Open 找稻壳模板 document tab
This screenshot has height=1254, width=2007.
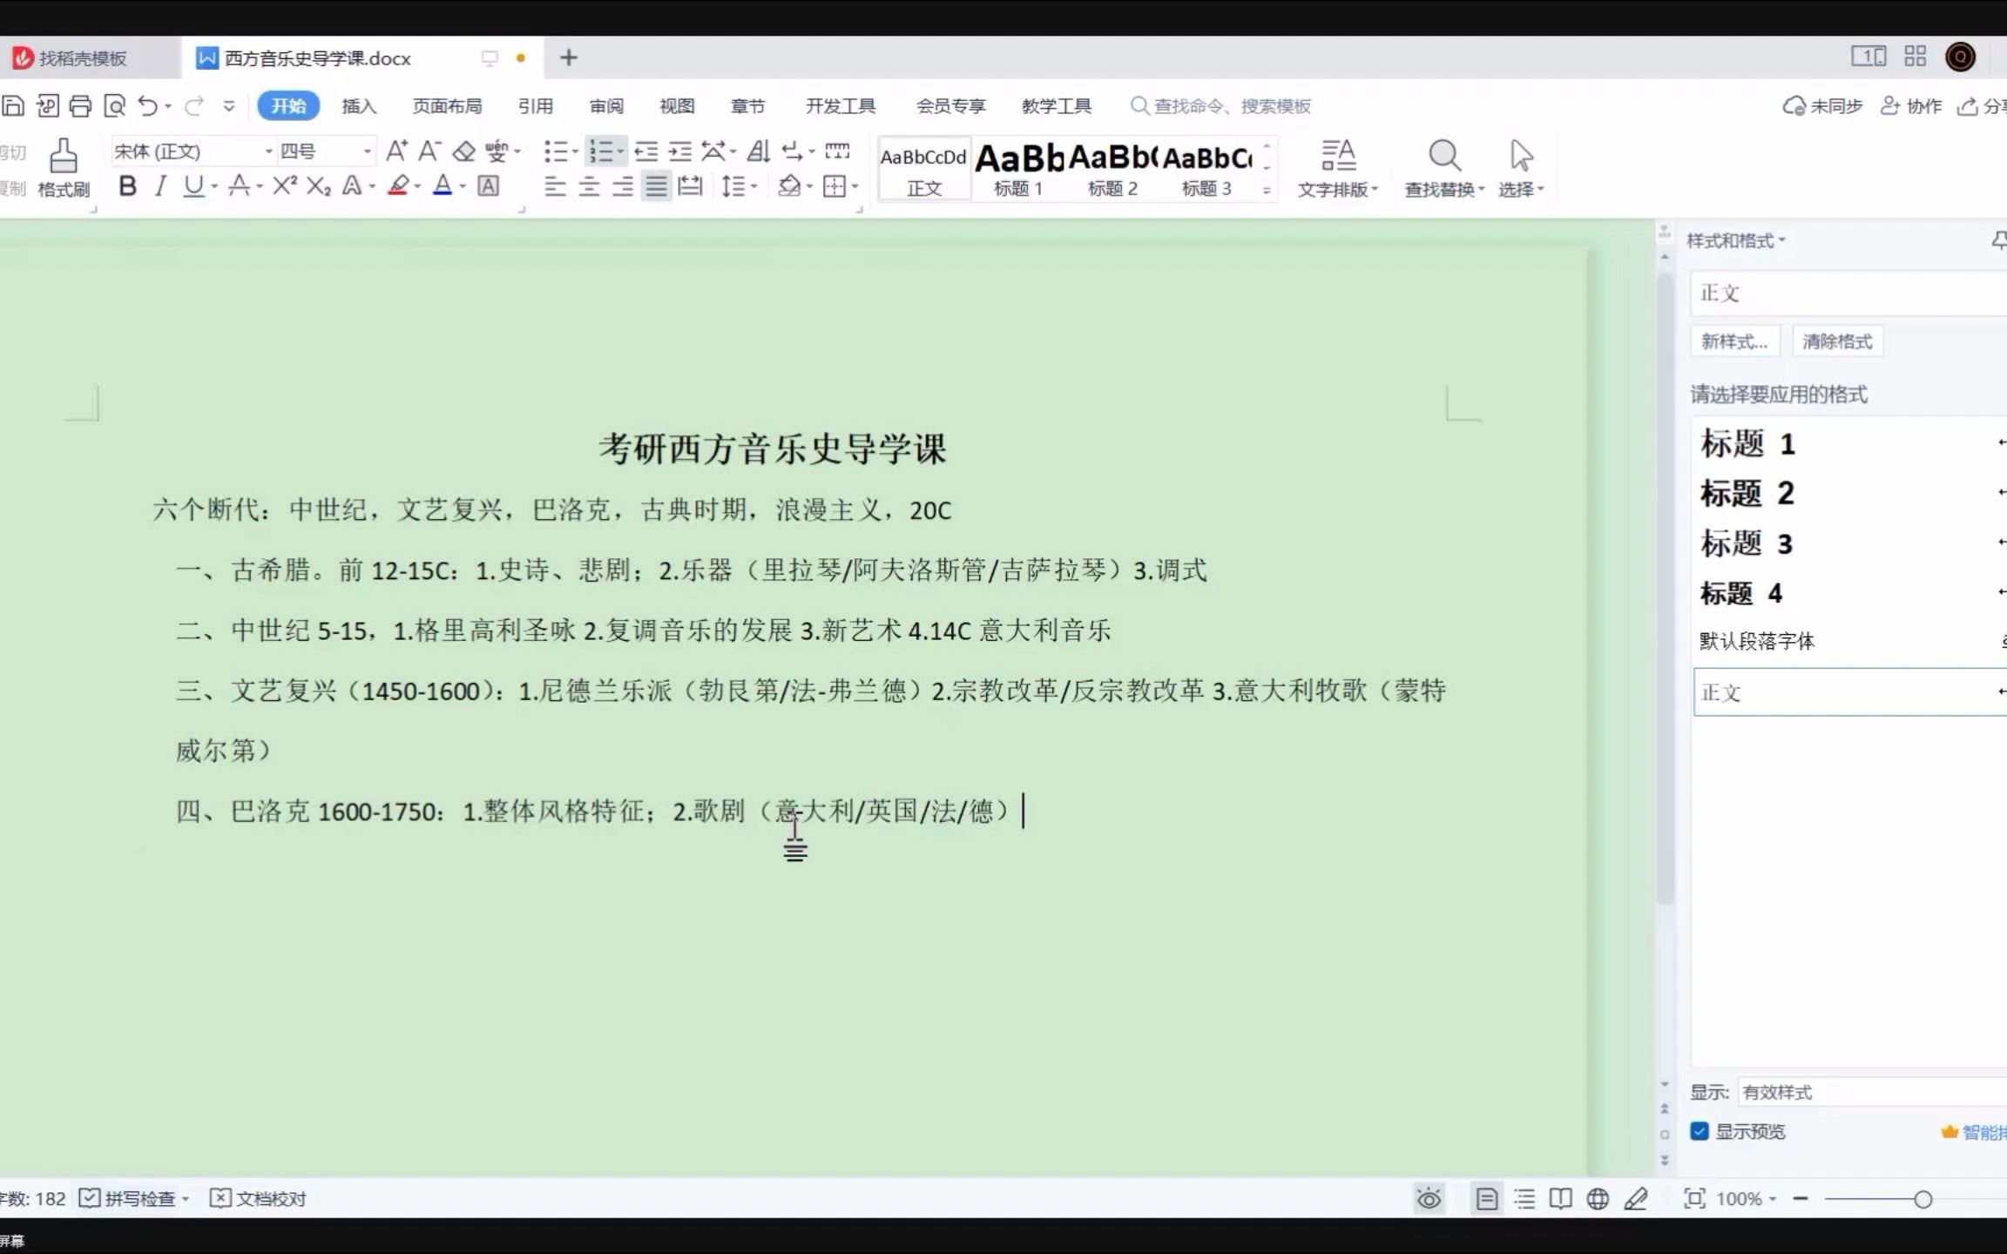[x=84, y=57]
